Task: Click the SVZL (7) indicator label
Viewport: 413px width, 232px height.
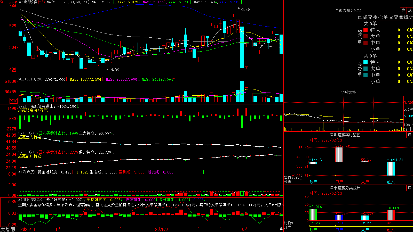Action: coord(26,133)
